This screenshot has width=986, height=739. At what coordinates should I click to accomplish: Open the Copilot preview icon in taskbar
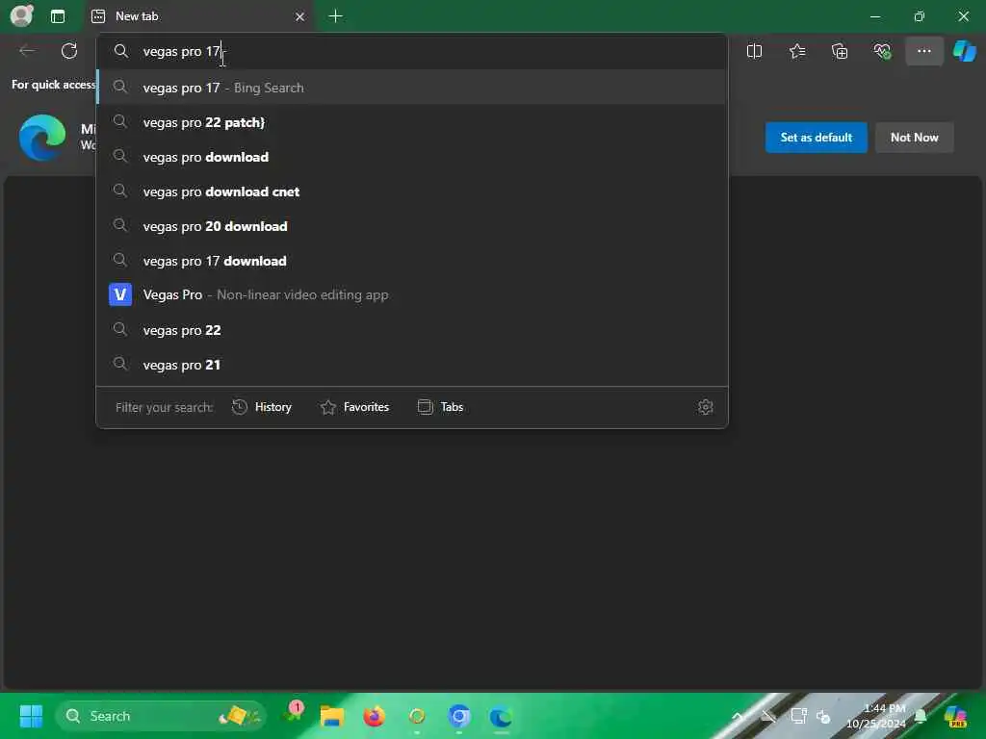tap(956, 716)
